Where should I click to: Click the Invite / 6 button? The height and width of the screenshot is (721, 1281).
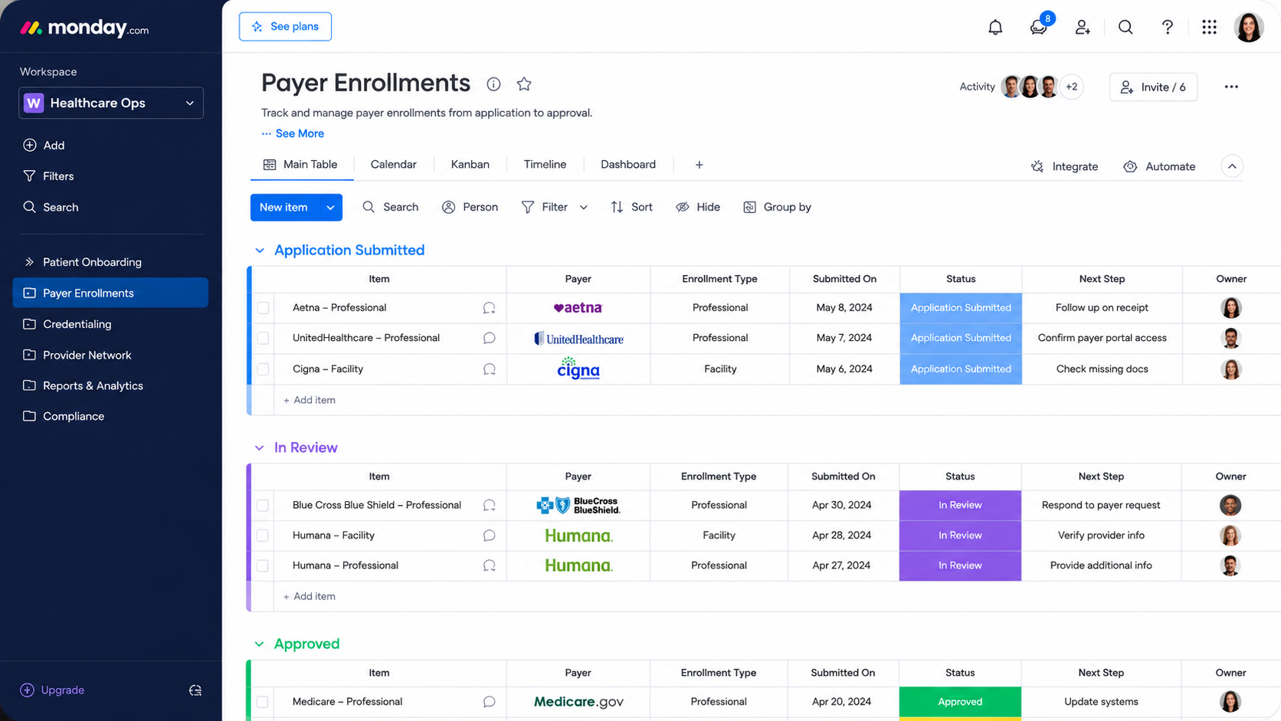click(x=1153, y=87)
